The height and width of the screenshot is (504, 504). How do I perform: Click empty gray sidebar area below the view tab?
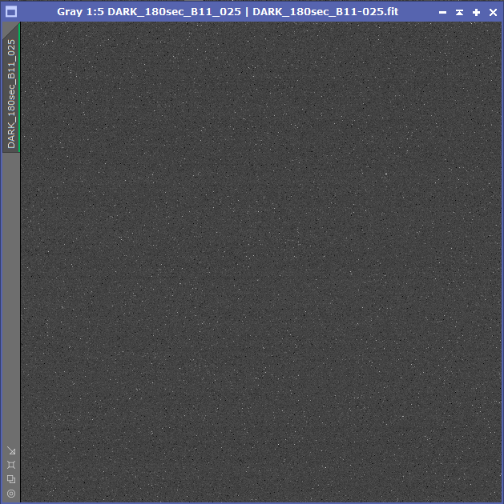coord(11,296)
